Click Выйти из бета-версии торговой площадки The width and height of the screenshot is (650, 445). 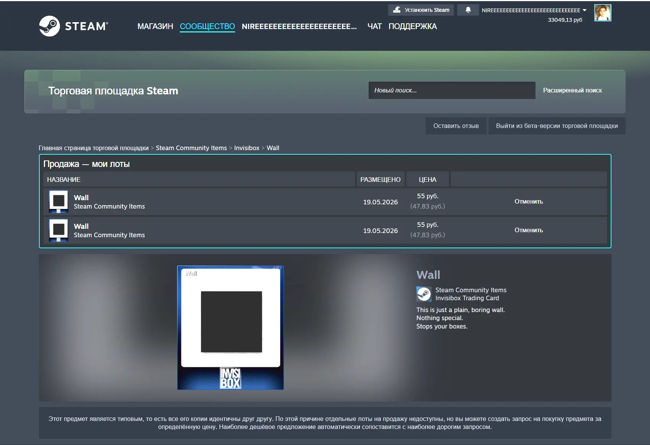click(x=557, y=126)
